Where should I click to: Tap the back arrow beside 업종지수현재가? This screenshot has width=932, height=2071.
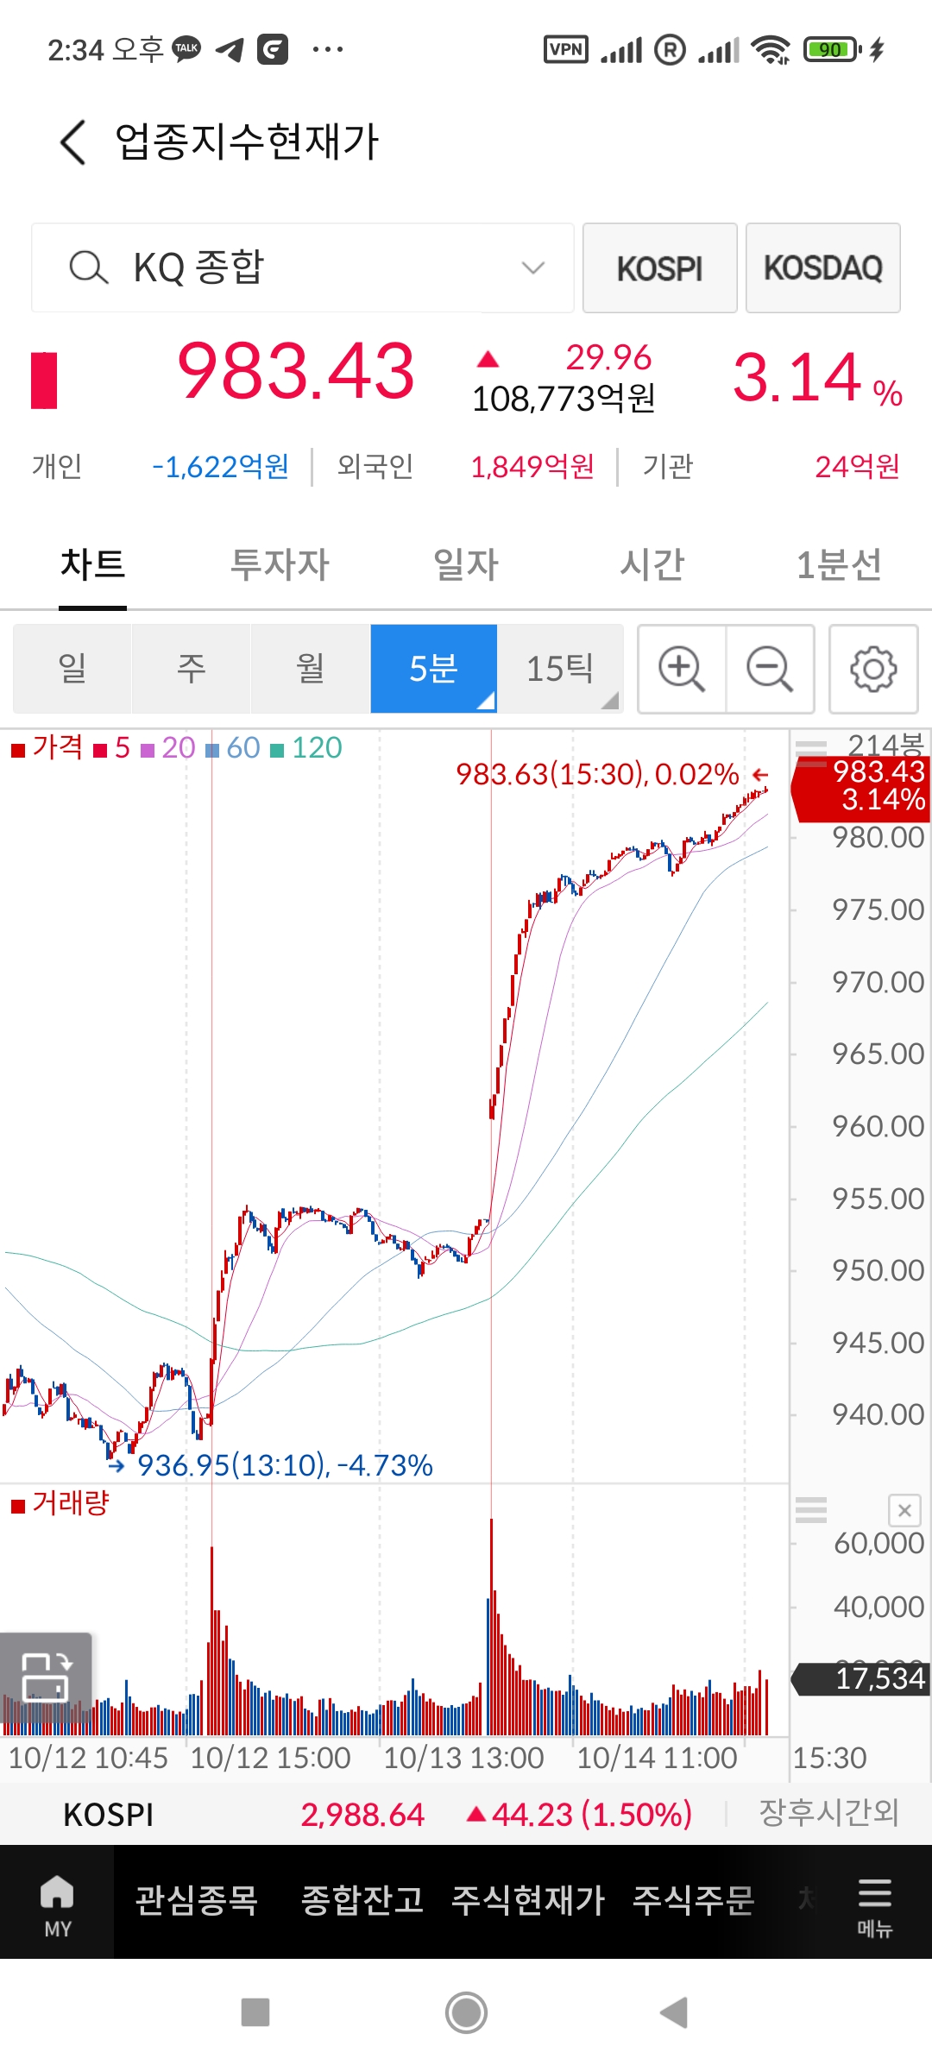coord(74,142)
